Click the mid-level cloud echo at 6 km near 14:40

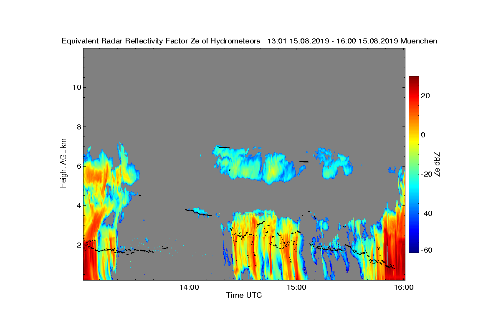tap(259, 165)
